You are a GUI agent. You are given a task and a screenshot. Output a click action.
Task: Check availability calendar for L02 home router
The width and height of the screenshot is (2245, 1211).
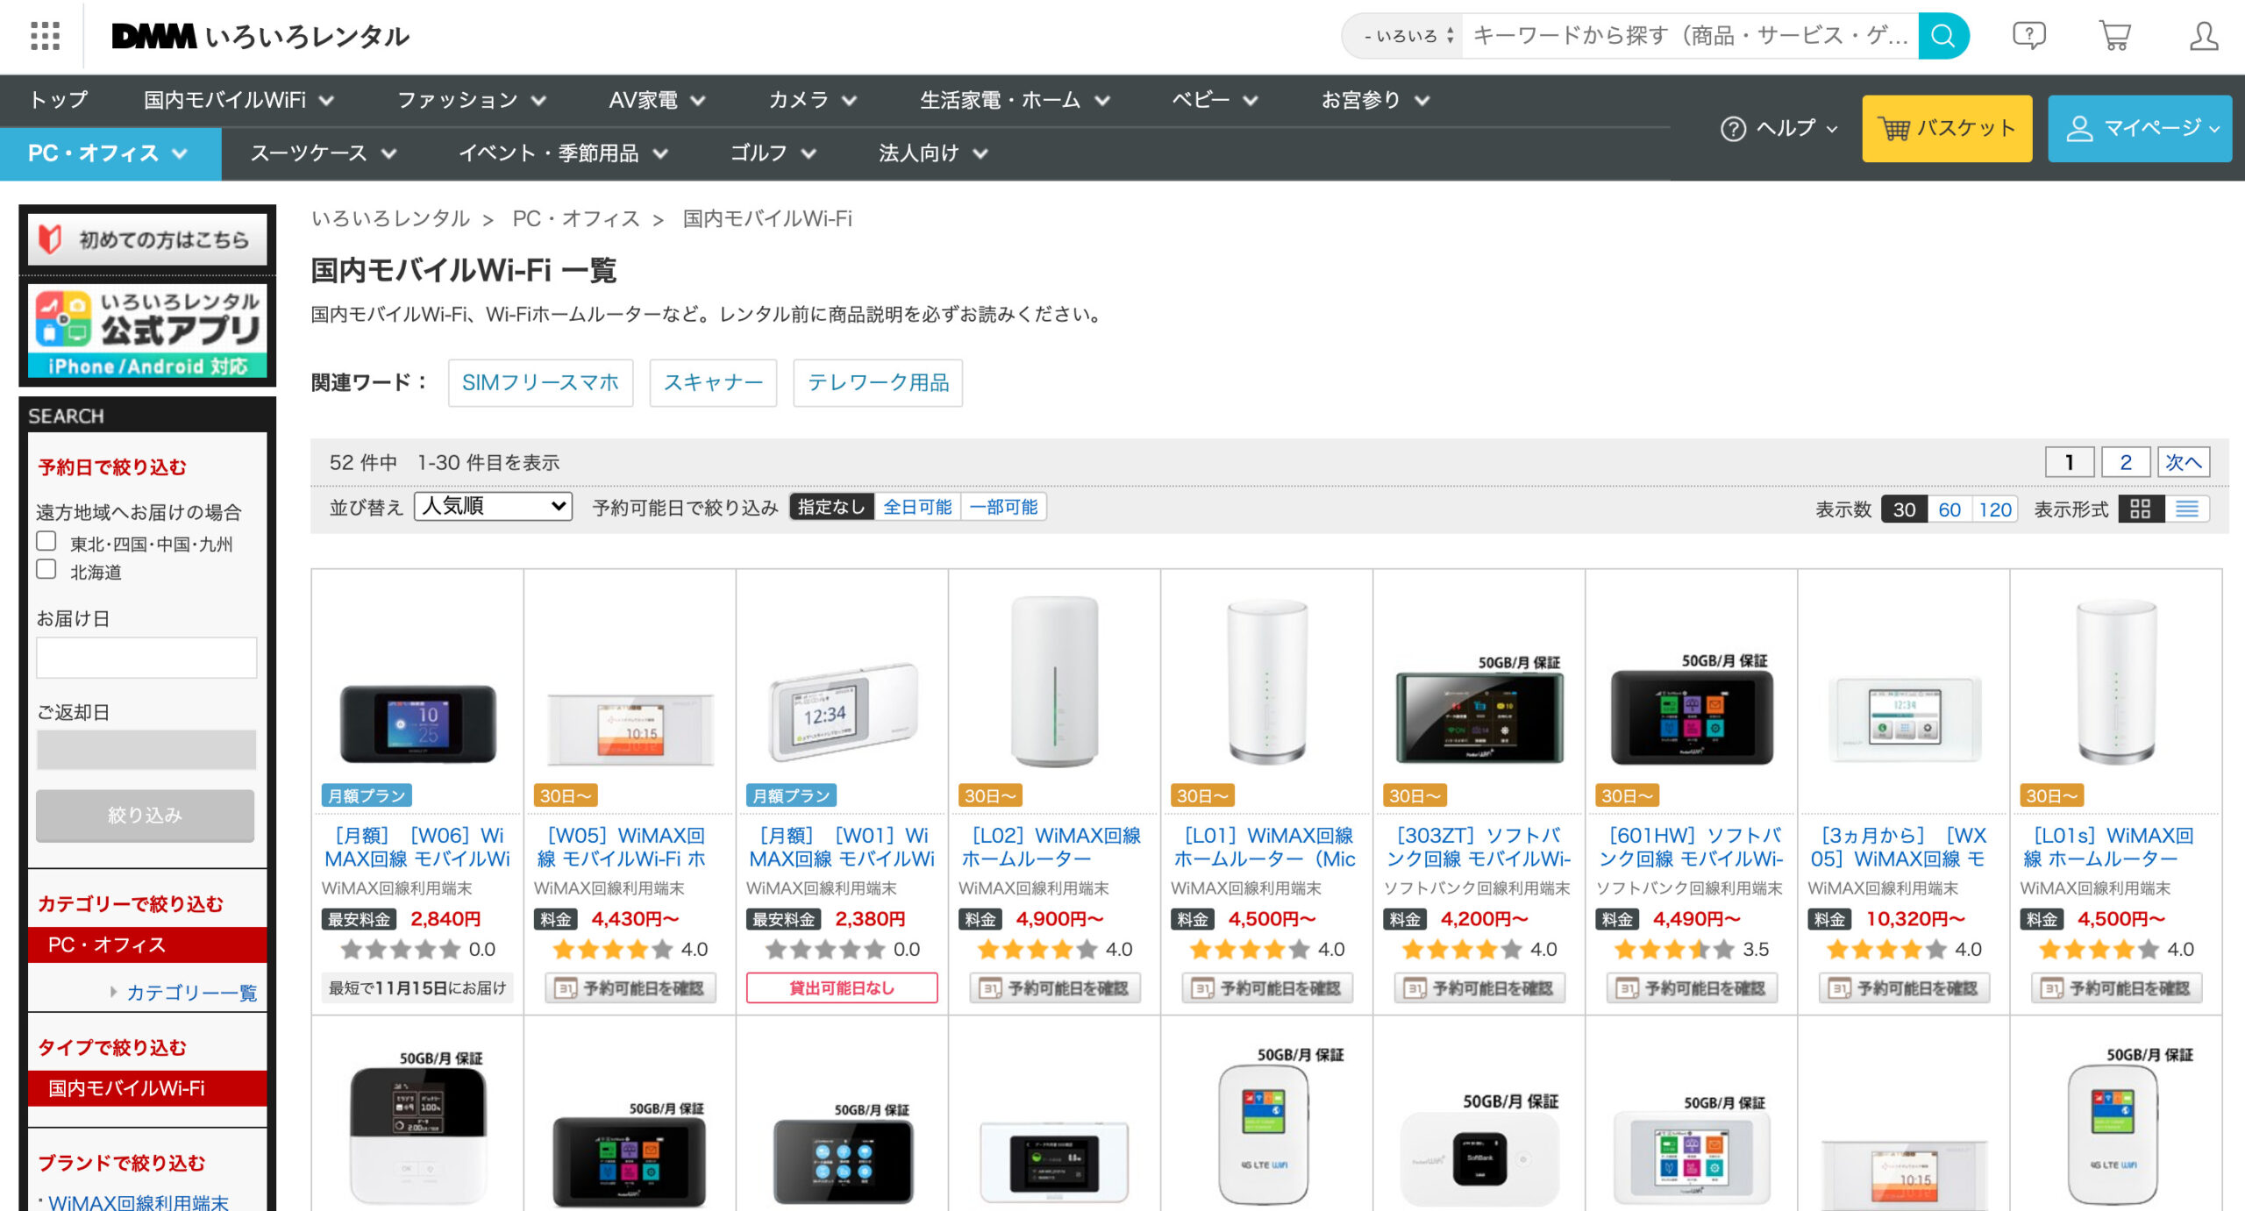point(1054,988)
